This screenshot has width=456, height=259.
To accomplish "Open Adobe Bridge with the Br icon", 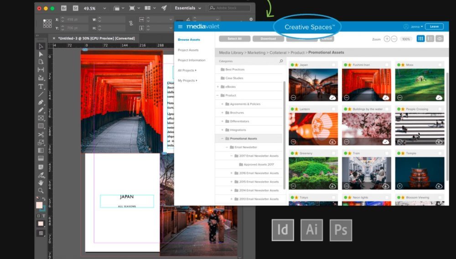I will 64,8.
